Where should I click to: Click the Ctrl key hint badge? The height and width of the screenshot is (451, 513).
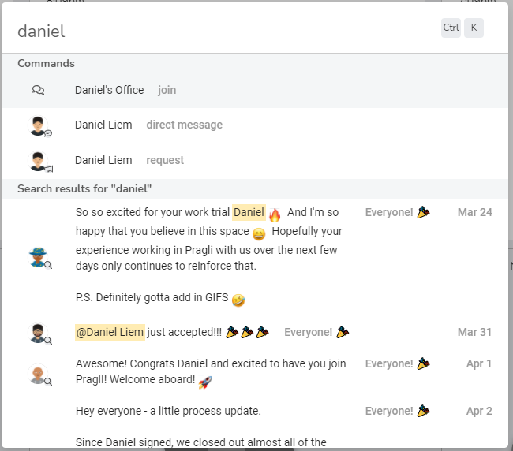pos(451,28)
